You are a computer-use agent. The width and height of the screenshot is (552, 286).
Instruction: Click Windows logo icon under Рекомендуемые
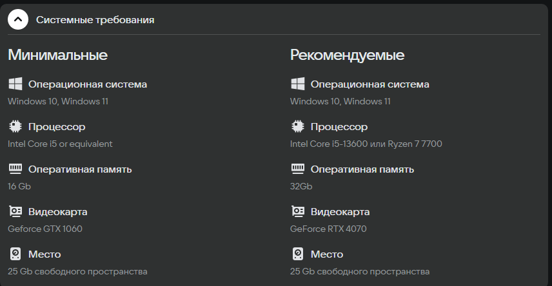click(x=297, y=84)
